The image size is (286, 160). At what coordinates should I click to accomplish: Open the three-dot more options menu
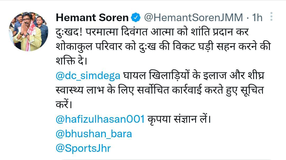(x=271, y=17)
